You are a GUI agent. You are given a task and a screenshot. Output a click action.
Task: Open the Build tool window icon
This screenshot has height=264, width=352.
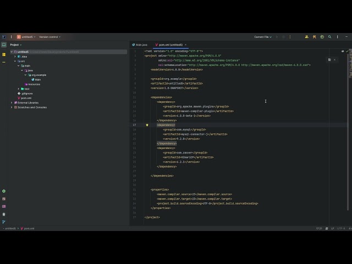(x=4, y=199)
